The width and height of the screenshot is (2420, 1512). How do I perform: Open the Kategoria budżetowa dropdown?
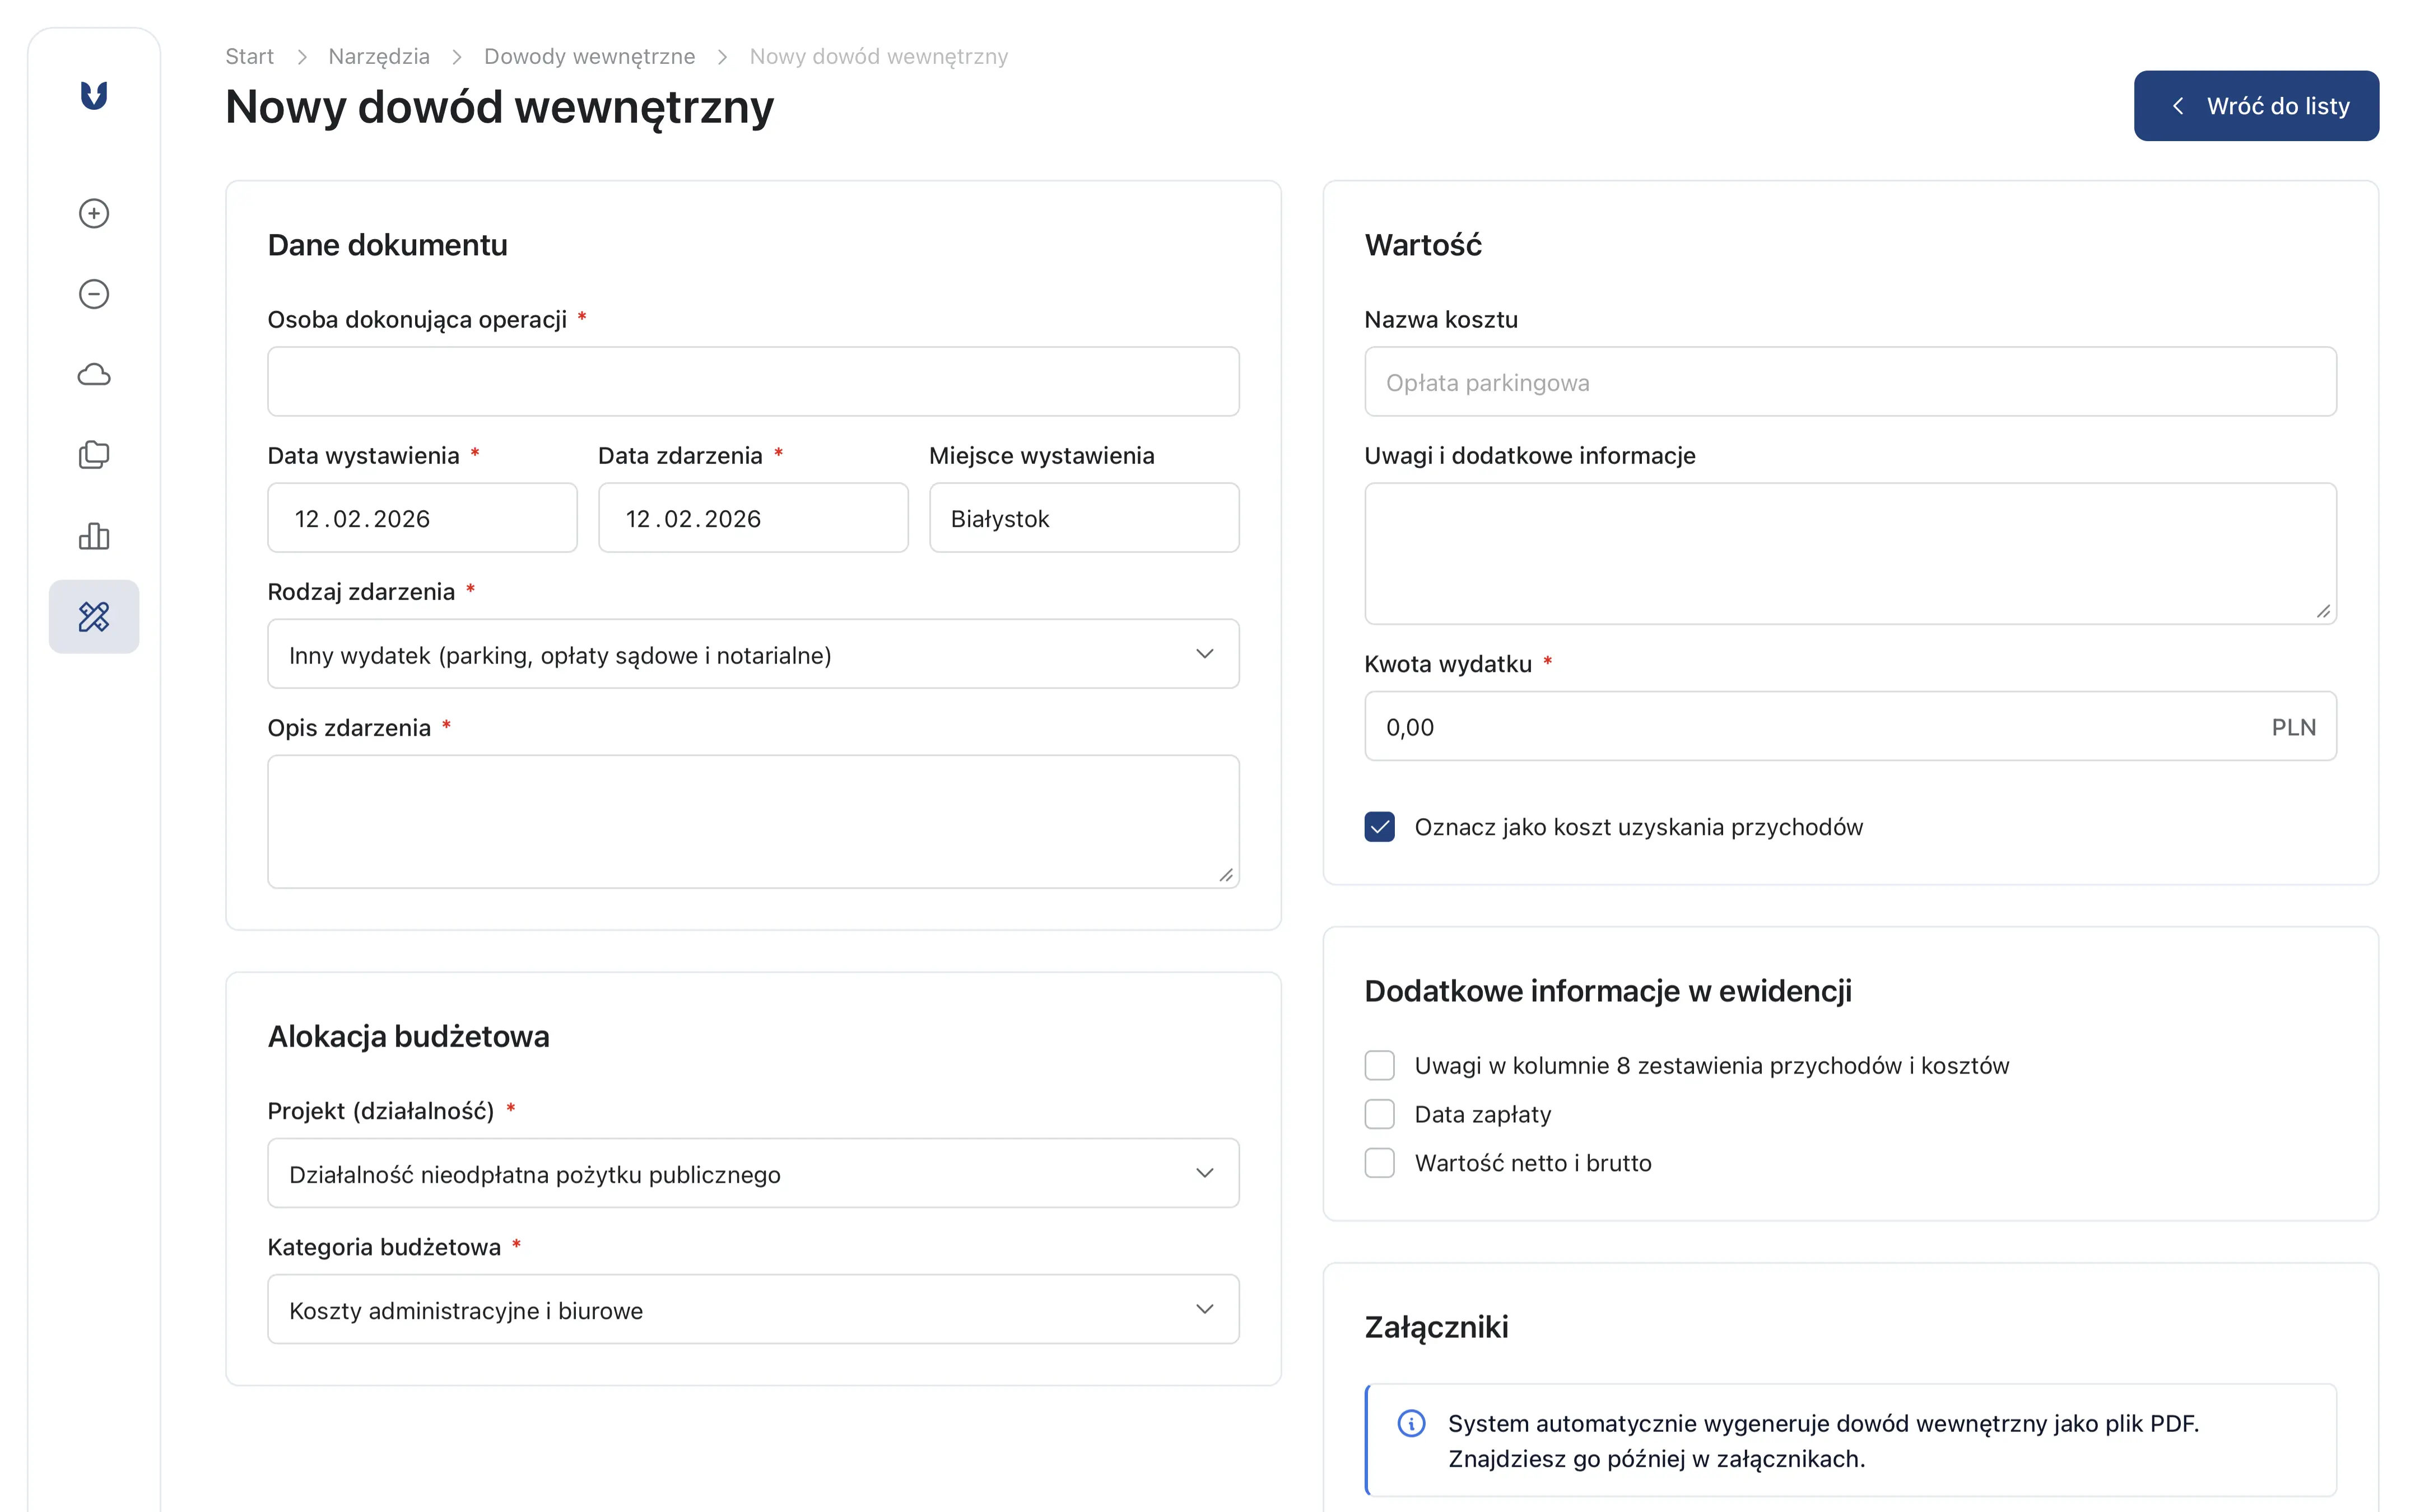(752, 1309)
